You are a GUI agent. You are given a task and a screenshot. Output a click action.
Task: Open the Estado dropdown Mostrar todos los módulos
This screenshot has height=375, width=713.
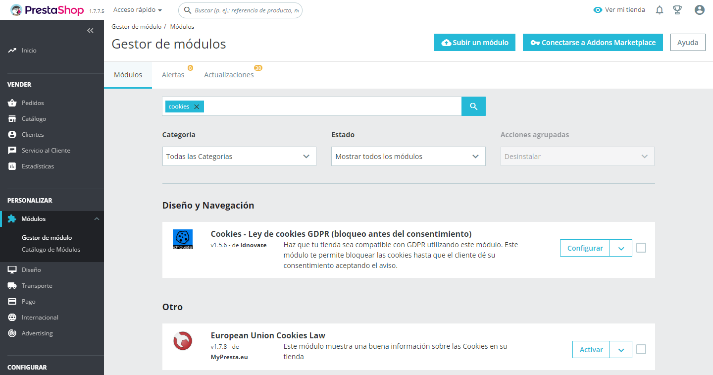pyautogui.click(x=408, y=157)
